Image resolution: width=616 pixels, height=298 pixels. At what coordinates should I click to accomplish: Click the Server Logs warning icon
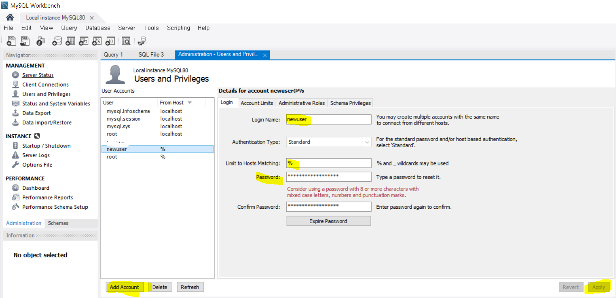16,155
